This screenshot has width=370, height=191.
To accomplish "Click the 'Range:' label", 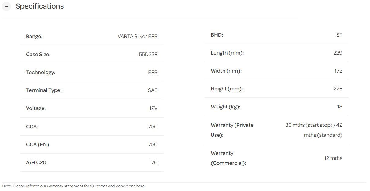I will pyautogui.click(x=34, y=37).
